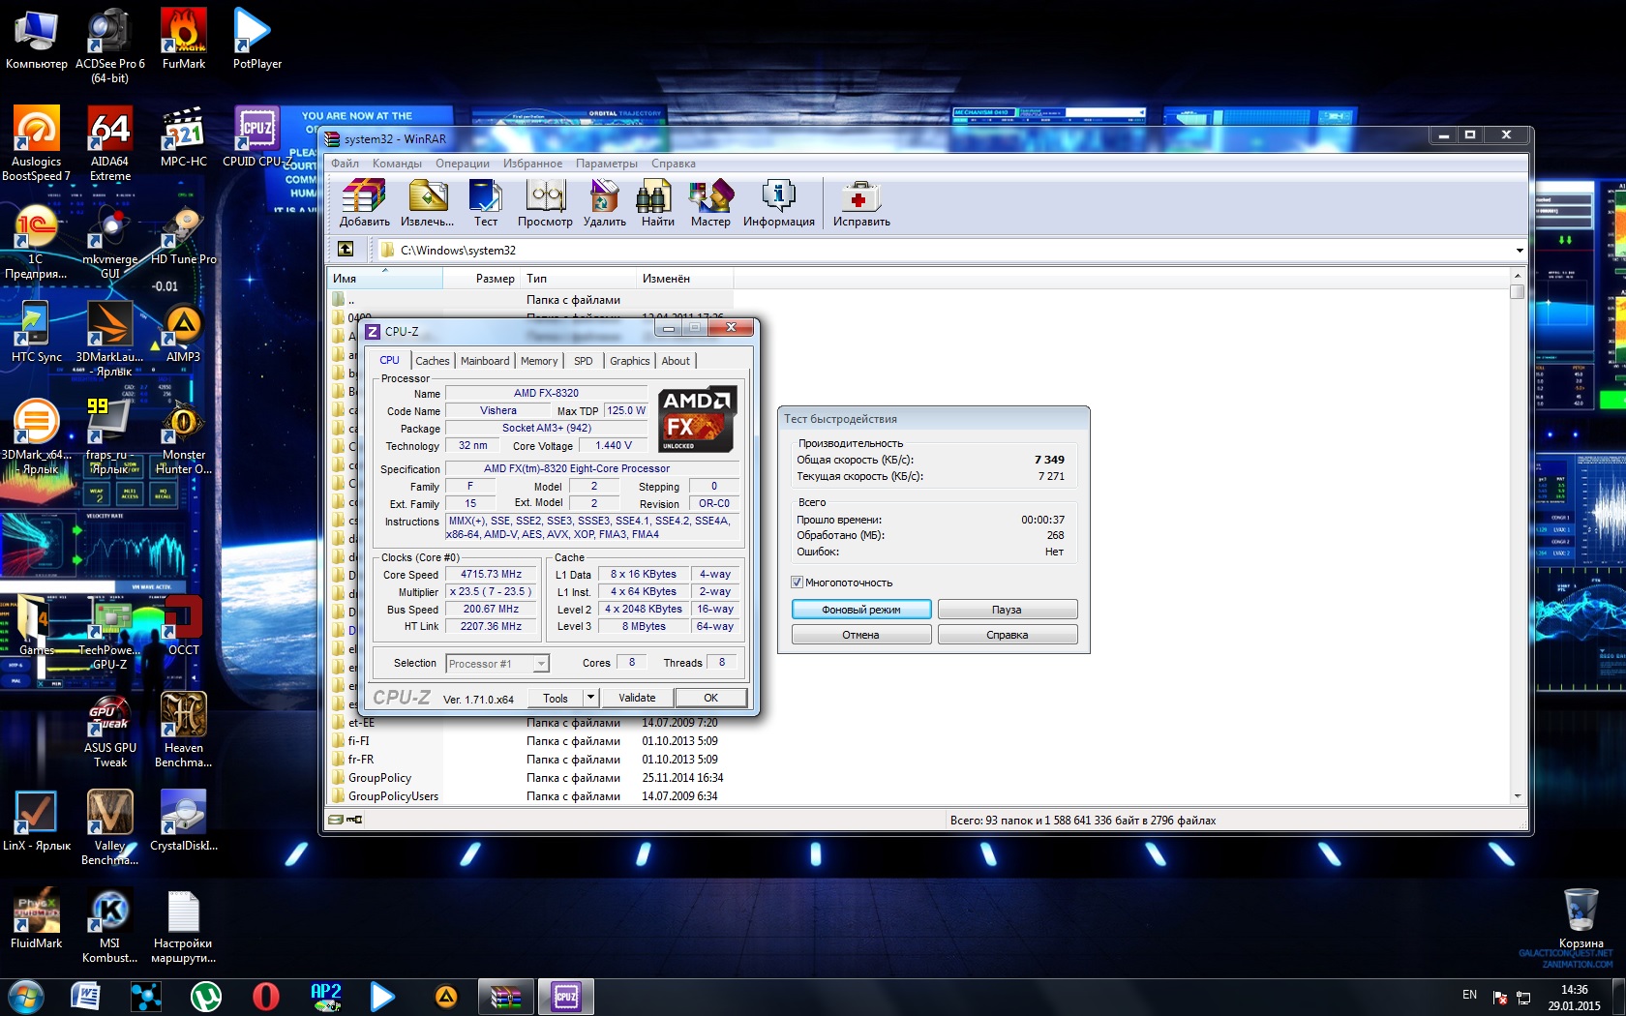The width and height of the screenshot is (1626, 1016).
Task: Expand the WinRAR address path dropdown
Action: pos(1519,251)
